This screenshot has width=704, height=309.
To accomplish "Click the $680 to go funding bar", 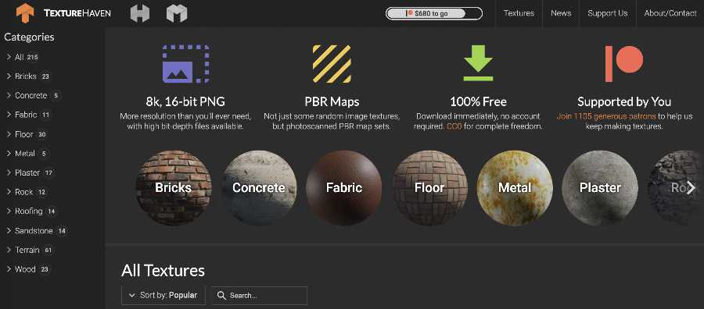I will (434, 13).
